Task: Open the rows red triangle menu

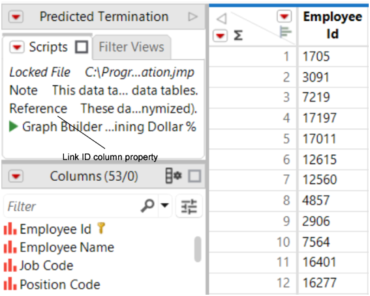Action: pos(220,36)
